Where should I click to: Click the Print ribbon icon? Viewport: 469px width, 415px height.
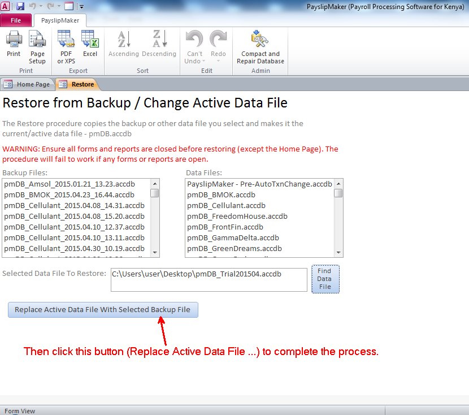pyautogui.click(x=14, y=39)
